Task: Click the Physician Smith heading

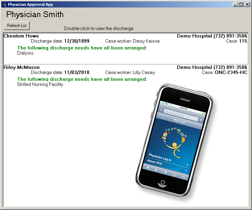Action: tap(35, 14)
